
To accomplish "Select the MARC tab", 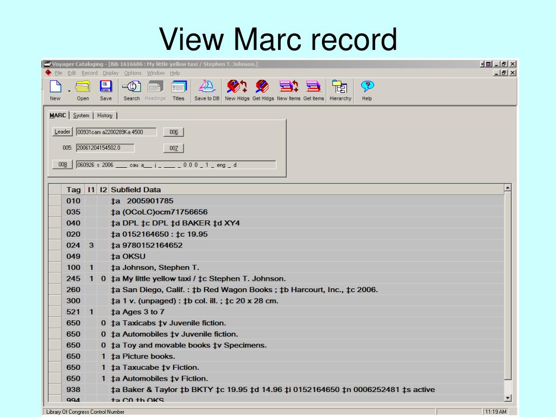I will point(58,115).
